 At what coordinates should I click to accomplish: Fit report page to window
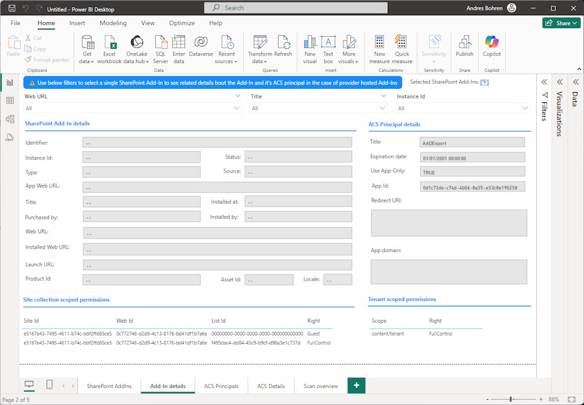(x=572, y=399)
